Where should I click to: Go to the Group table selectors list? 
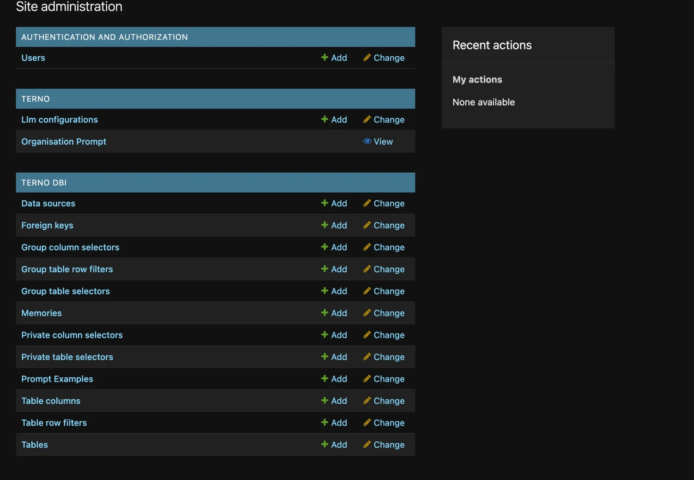coord(65,291)
